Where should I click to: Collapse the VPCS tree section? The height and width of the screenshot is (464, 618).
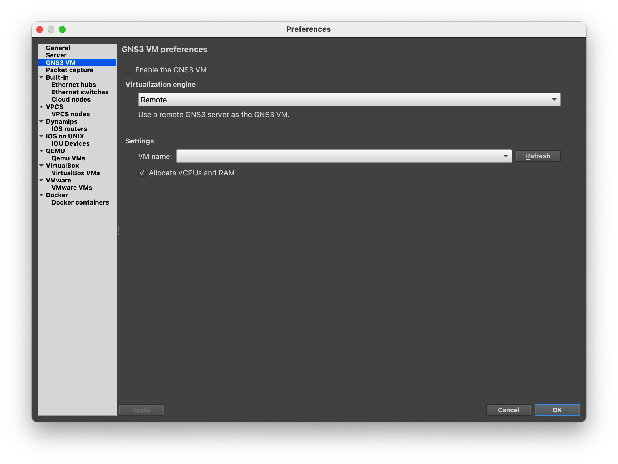42,107
